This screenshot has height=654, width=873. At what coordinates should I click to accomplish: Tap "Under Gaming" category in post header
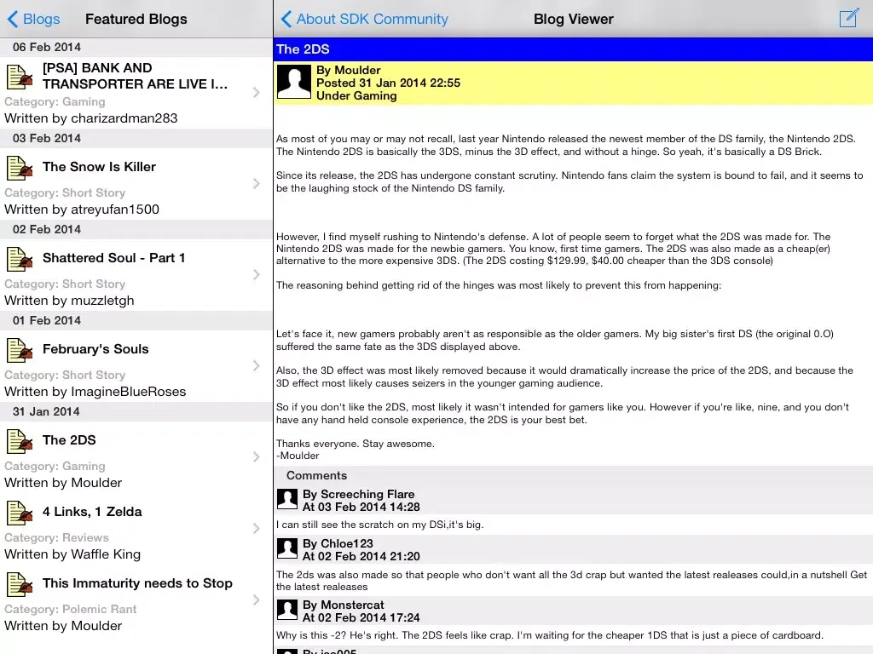[x=356, y=95]
